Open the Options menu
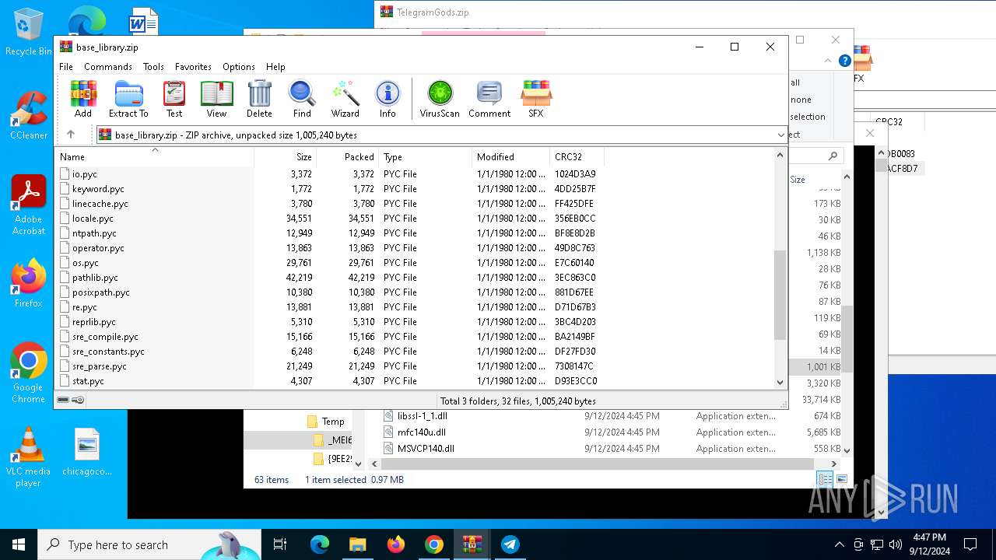The height and width of the screenshot is (560, 996). (x=239, y=67)
